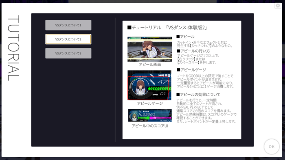The image size is (285, 160).
Task: Open the VSダンスについて3 tutorial page
Action: [x=68, y=53]
